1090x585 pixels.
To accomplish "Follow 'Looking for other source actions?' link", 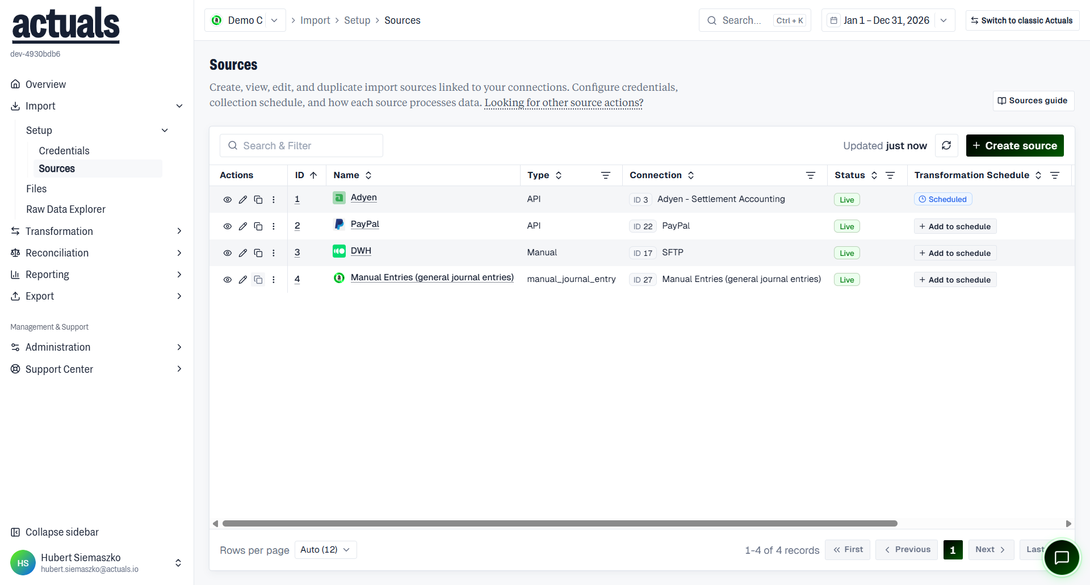I will click(x=564, y=103).
